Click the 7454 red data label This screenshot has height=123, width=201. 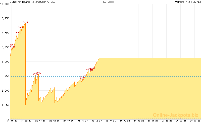(x=17, y=32)
